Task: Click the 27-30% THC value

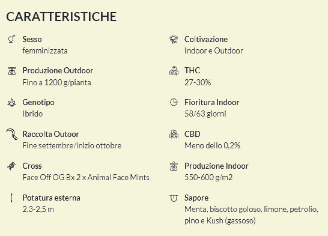Action: [198, 82]
